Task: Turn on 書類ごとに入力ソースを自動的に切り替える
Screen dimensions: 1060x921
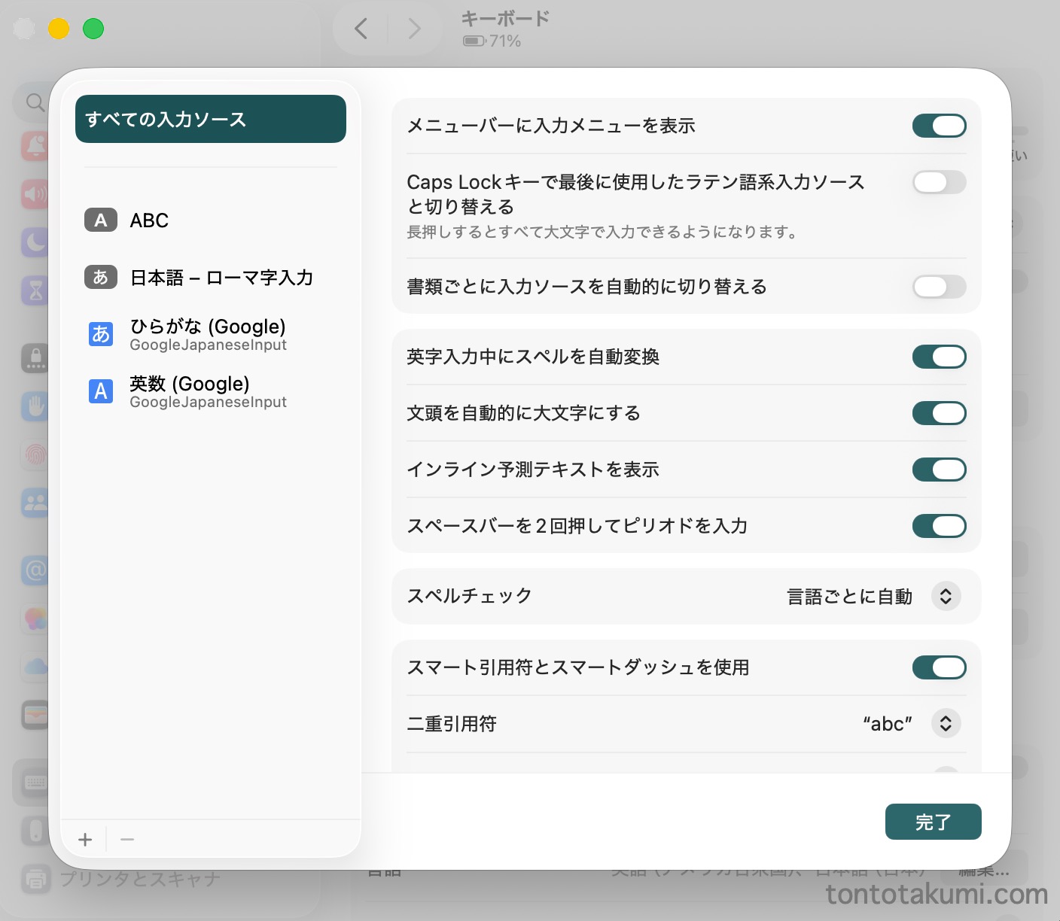Action: click(x=939, y=287)
